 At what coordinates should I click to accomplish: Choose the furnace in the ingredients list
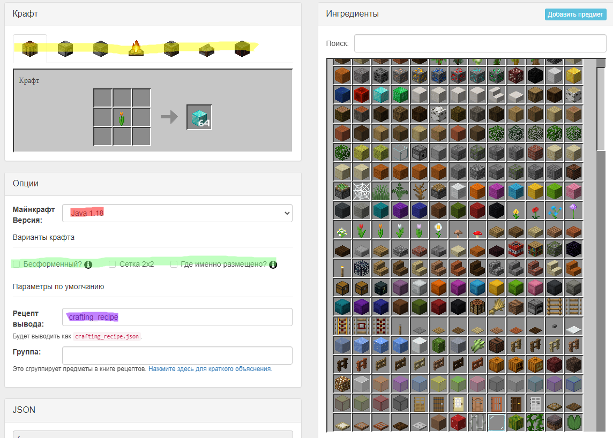click(x=535, y=307)
